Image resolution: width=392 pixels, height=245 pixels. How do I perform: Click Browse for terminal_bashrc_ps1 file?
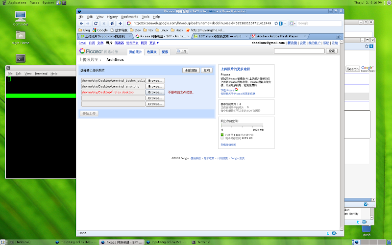(x=155, y=81)
